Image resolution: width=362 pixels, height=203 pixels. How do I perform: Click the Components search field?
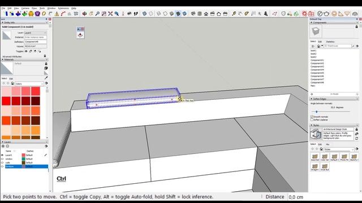click(338, 46)
